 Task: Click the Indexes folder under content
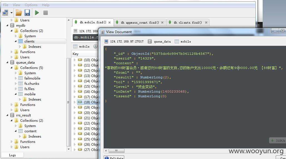point(35,136)
